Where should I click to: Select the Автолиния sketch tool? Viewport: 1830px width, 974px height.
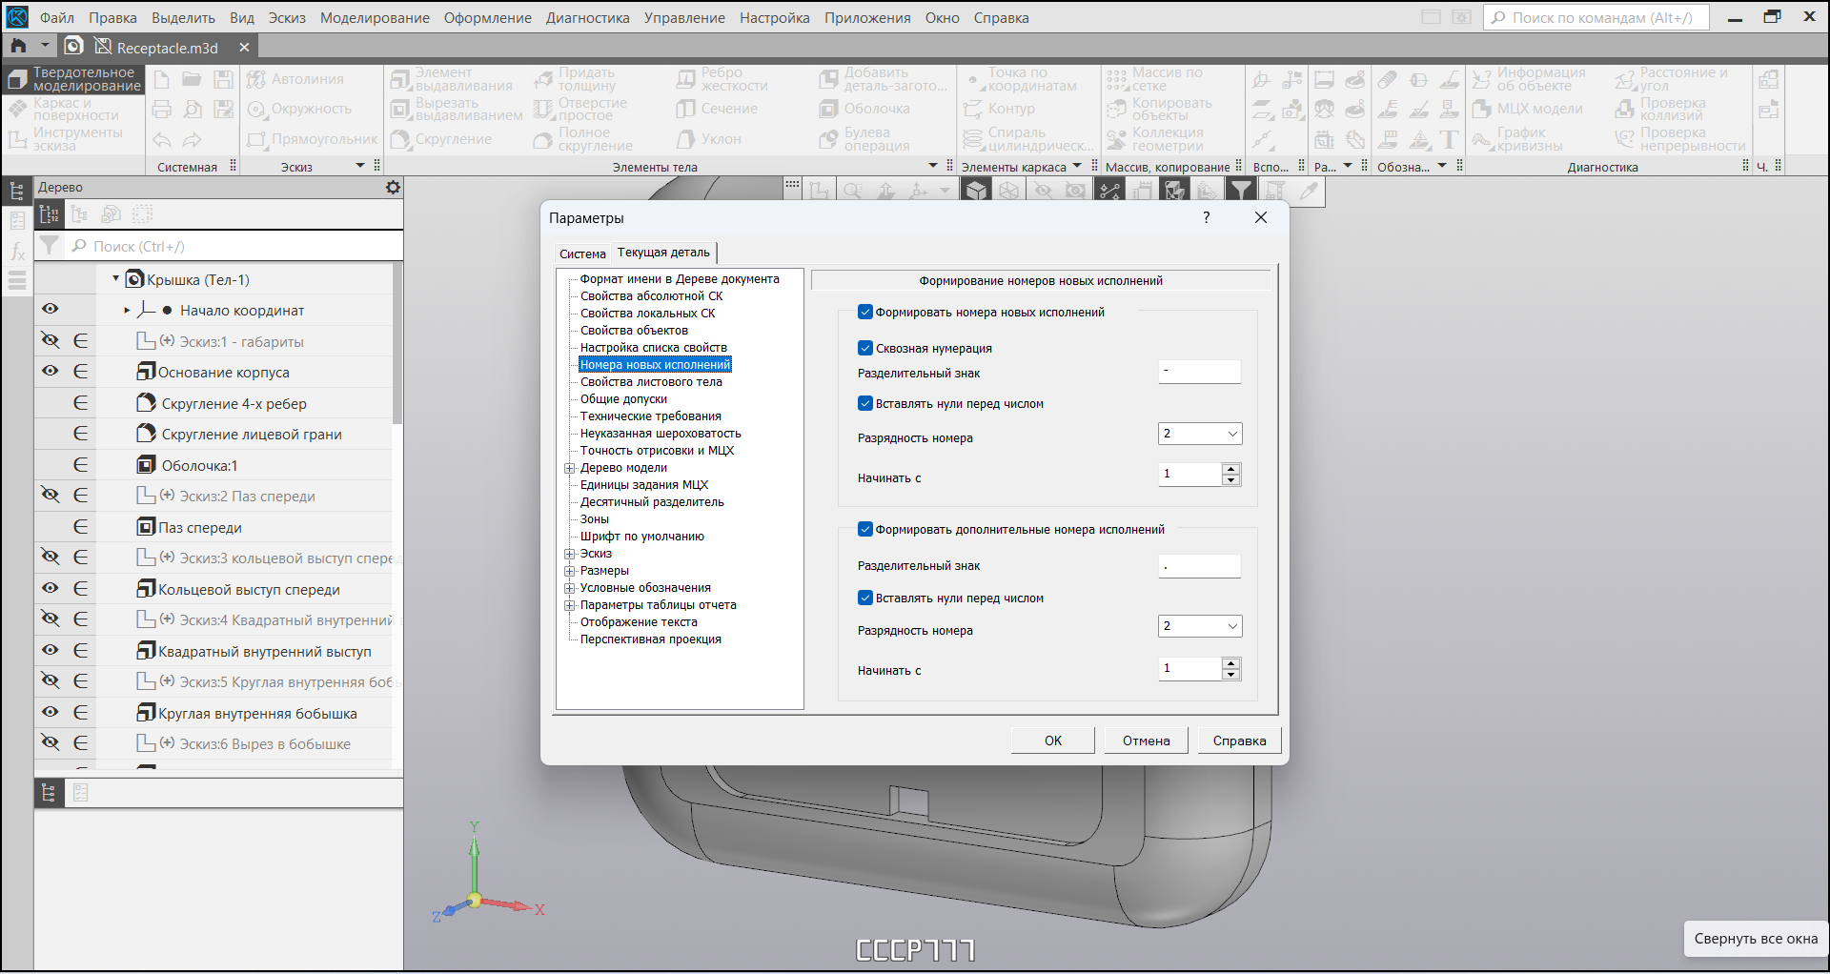click(x=295, y=79)
